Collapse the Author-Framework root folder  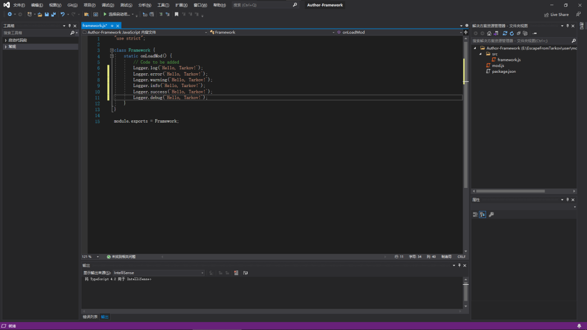click(x=475, y=48)
